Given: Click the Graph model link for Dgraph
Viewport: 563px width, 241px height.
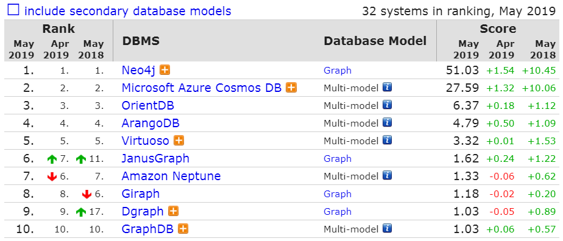Looking at the screenshot, I should (338, 211).
